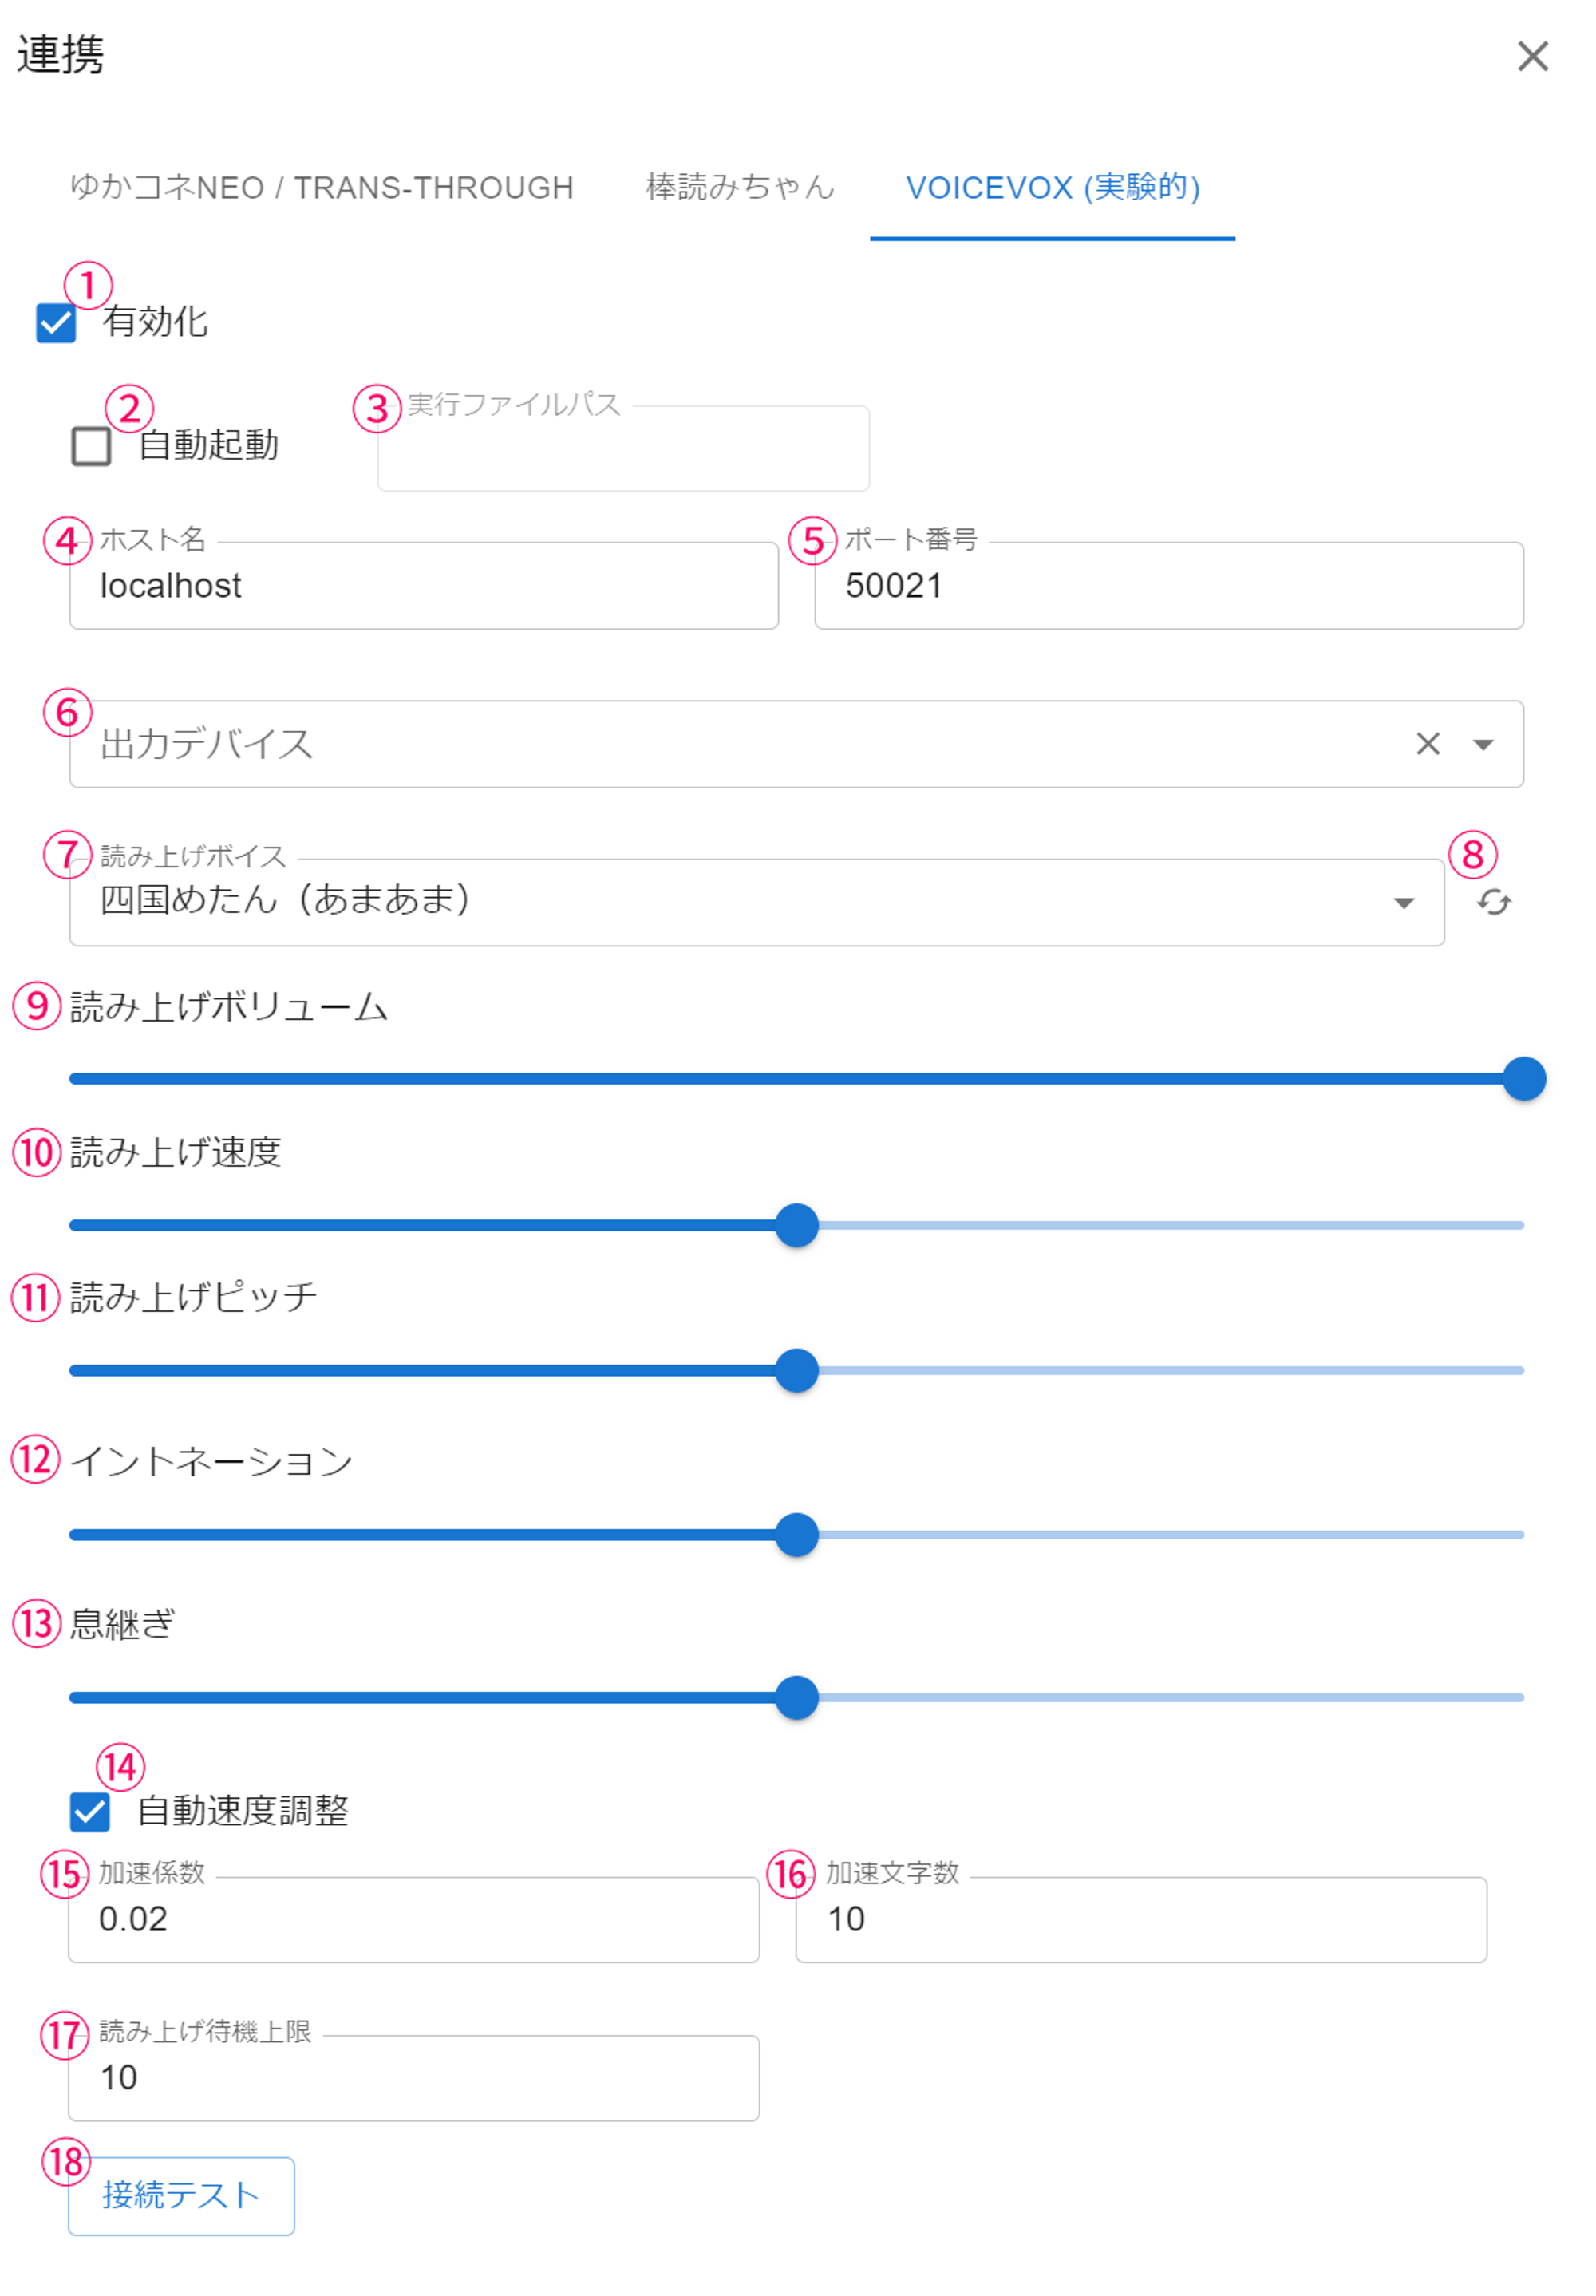Expand the 出力デバイス dropdown arrow
Screen dimensions: 1596x2296
pos(1483,744)
